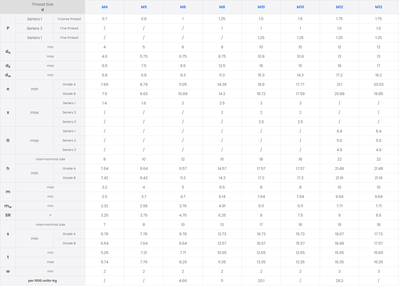Select the 'x' parameter row label
The width and height of the screenshot is (399, 286).
tap(8, 112)
